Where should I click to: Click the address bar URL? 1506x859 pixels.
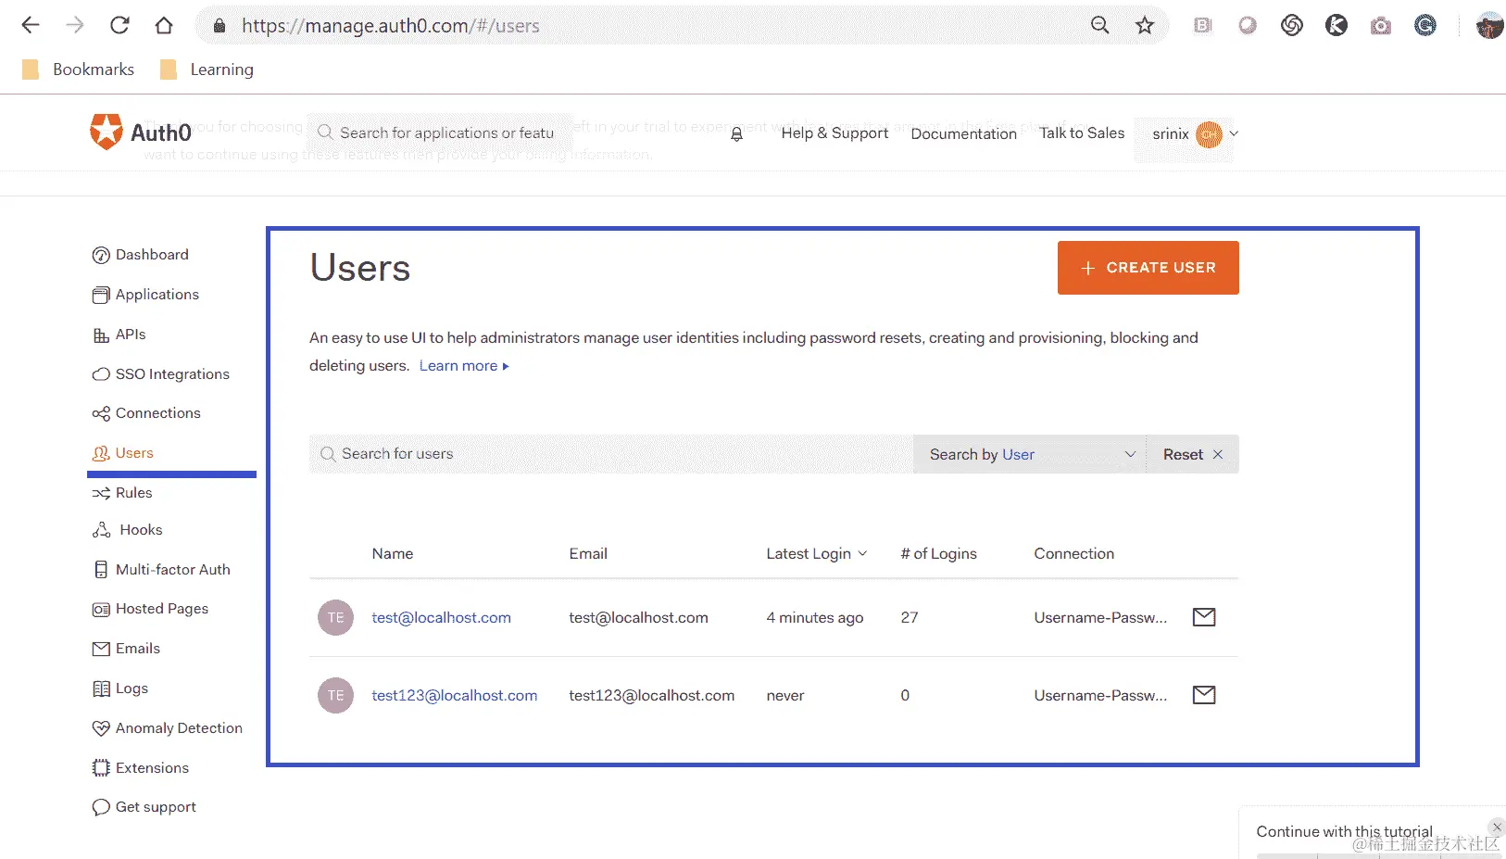point(390,26)
